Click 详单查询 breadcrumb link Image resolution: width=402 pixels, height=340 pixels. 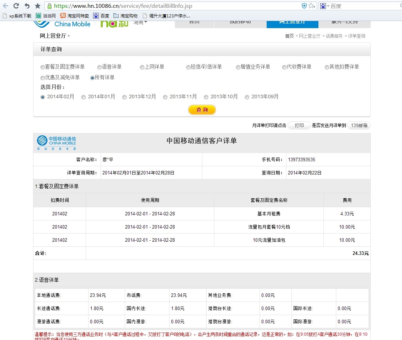357,36
